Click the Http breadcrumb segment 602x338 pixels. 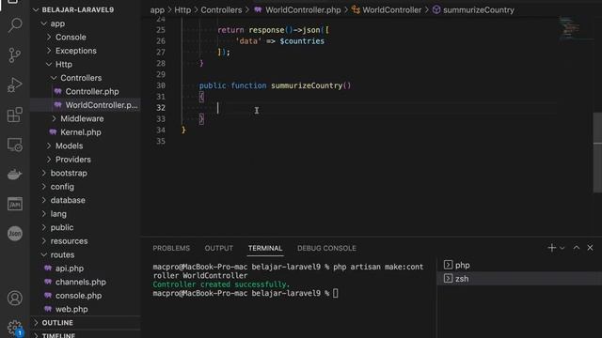coord(182,10)
